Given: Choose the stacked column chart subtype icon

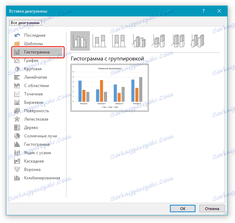Looking at the screenshot, I should click(x=100, y=41).
